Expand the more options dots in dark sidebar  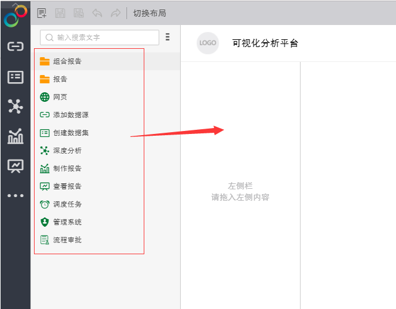(x=15, y=195)
